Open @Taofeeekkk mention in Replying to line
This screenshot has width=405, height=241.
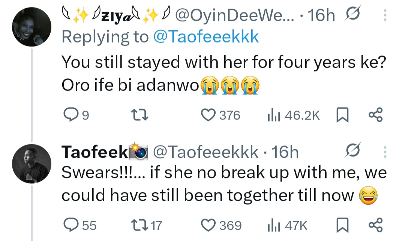206,37
